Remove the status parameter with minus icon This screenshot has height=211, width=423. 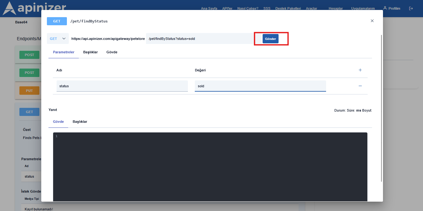[x=360, y=86]
